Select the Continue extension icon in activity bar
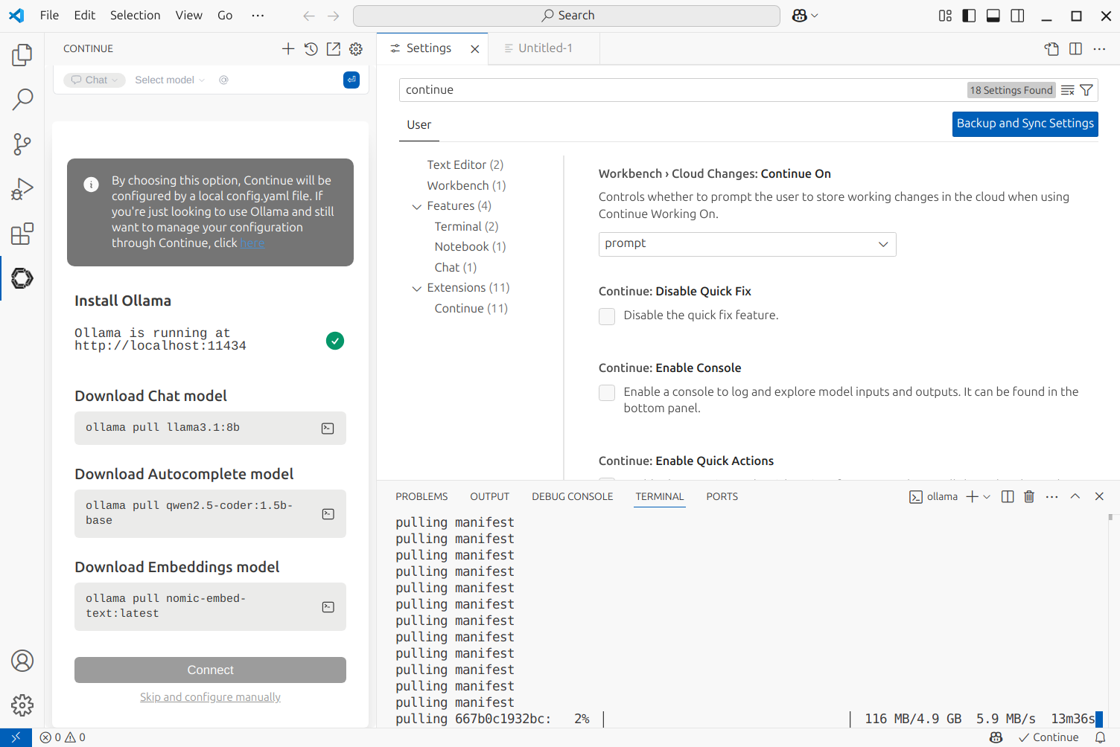 pyautogui.click(x=22, y=278)
